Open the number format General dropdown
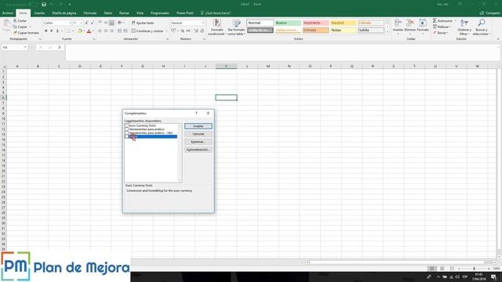The width and height of the screenshot is (502, 282). point(202,23)
